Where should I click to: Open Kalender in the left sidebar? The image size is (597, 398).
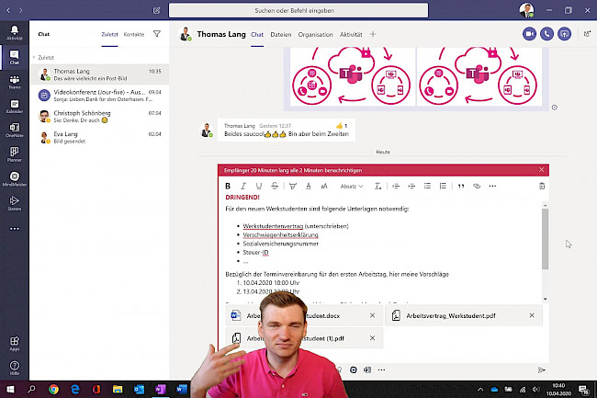[14, 108]
